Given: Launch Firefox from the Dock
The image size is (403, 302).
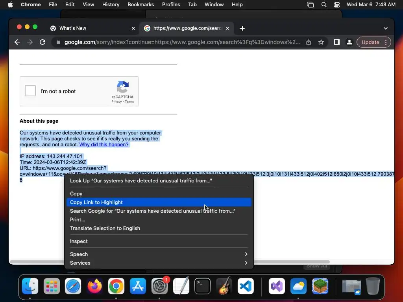Looking at the screenshot, I should point(94,286).
